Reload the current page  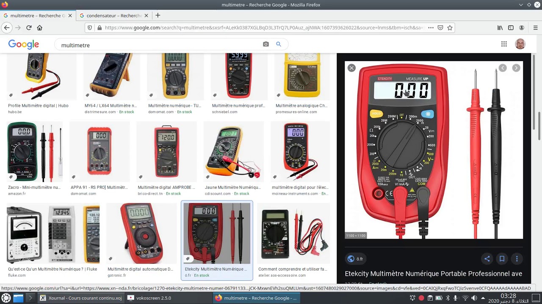(29, 27)
